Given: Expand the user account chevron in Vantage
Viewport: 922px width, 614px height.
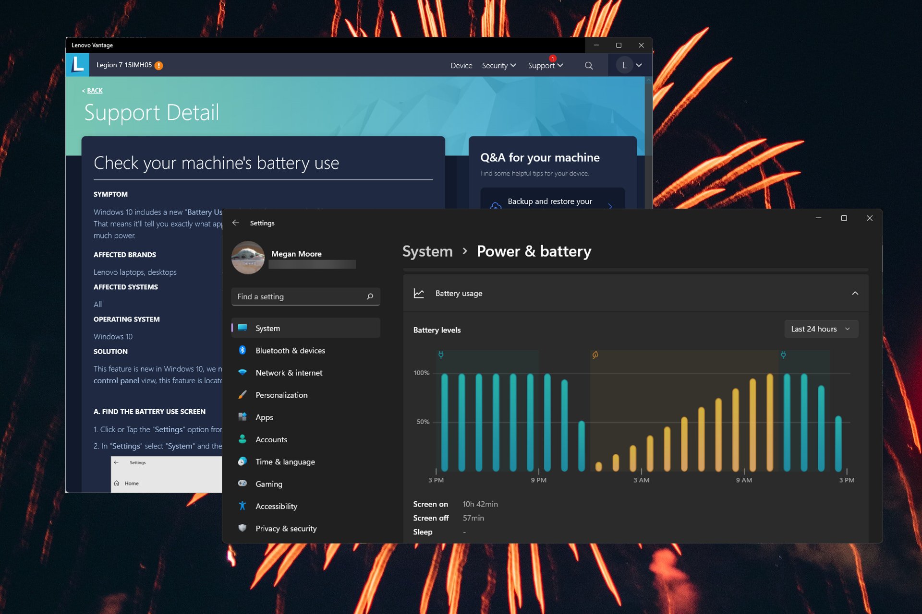Looking at the screenshot, I should tap(639, 65).
